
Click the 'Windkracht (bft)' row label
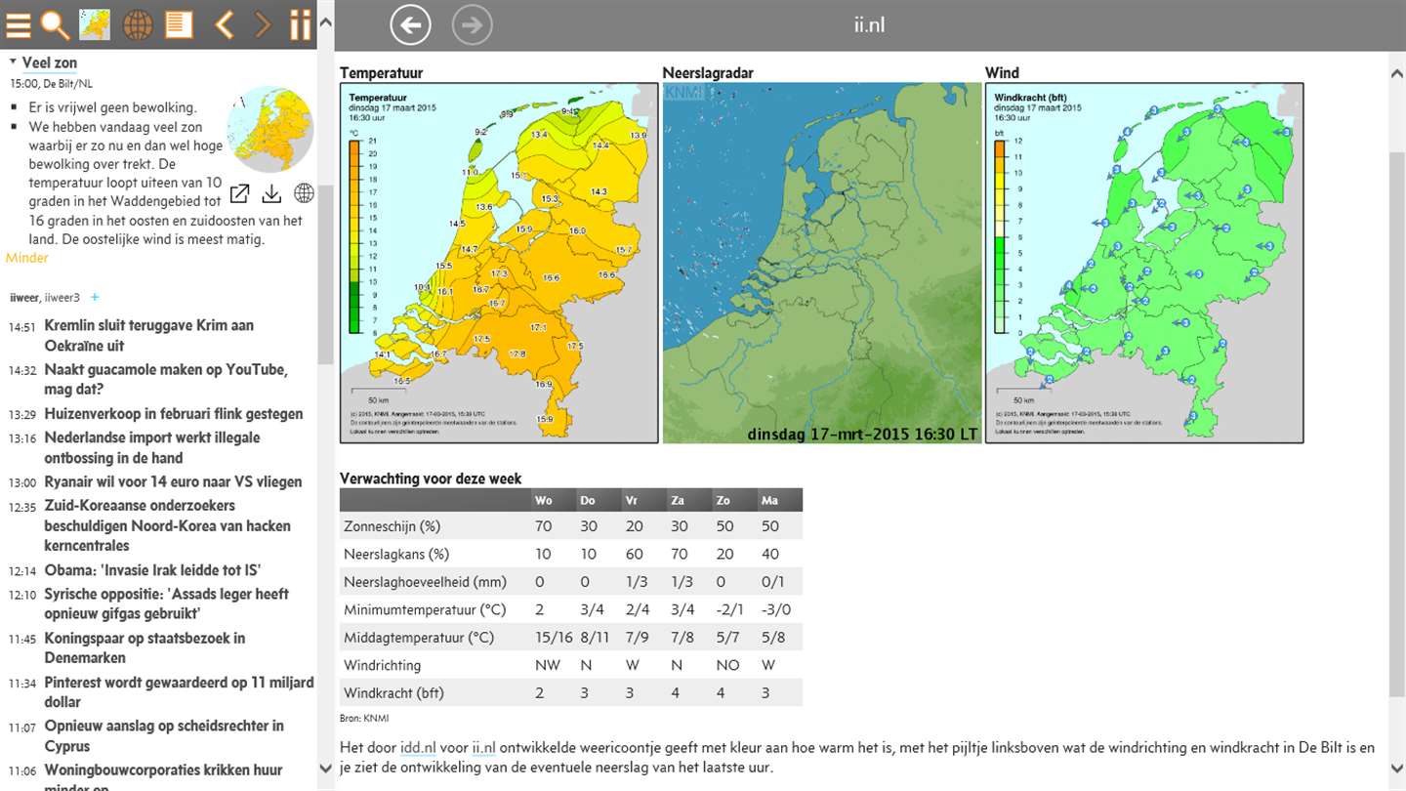point(393,693)
